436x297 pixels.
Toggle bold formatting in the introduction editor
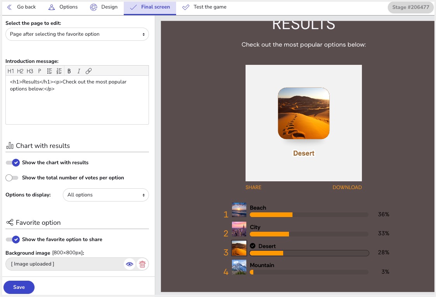point(69,71)
